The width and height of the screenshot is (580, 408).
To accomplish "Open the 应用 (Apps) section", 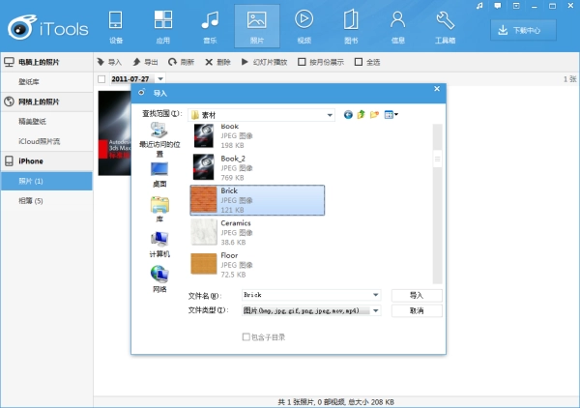I will (162, 27).
